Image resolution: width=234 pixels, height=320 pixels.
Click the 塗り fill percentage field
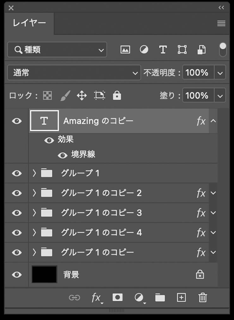click(197, 95)
